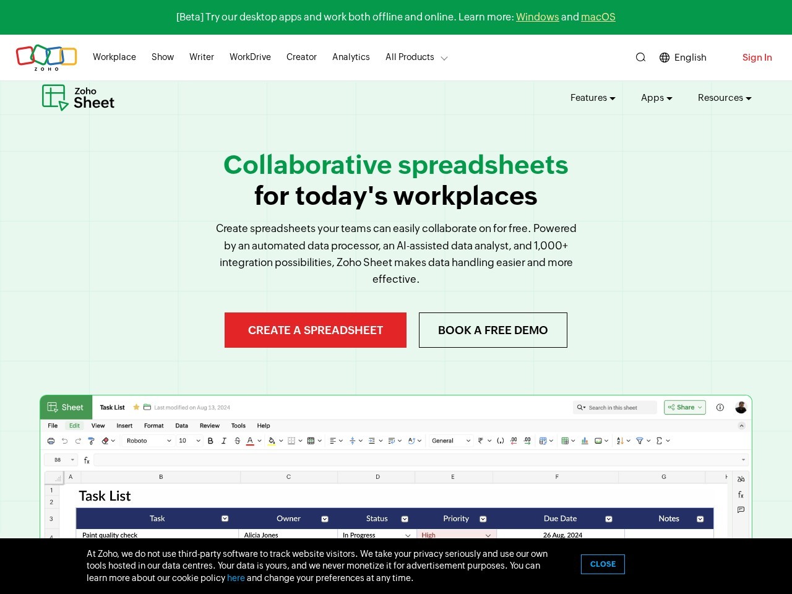Open the Features dropdown menu
This screenshot has height=594, width=792.
coord(593,98)
